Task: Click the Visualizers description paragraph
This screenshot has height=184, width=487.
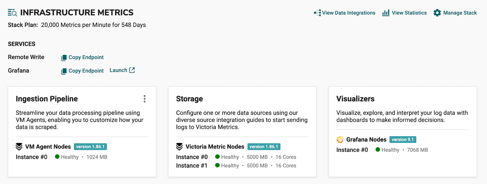Action: (x=402, y=116)
